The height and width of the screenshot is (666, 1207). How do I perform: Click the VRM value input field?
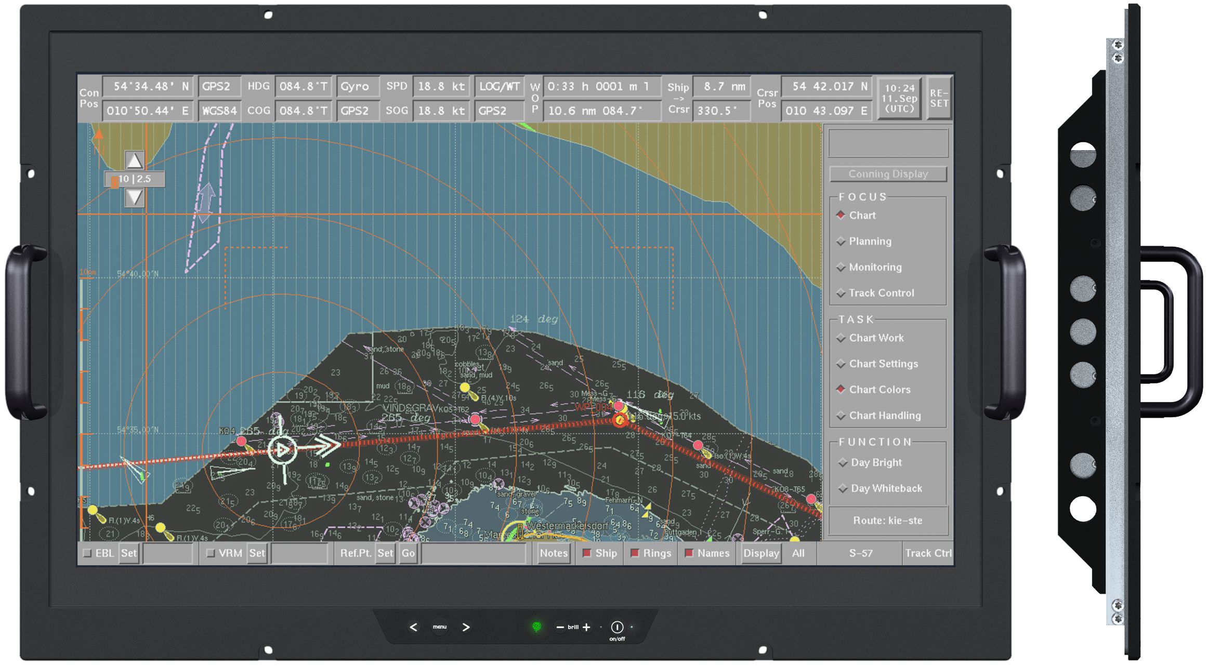(x=299, y=553)
